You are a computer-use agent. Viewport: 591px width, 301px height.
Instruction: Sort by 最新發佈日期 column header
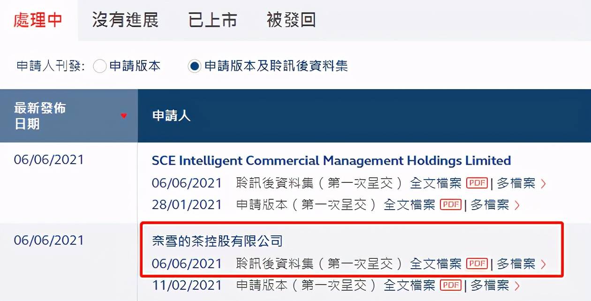pyautogui.click(x=40, y=116)
